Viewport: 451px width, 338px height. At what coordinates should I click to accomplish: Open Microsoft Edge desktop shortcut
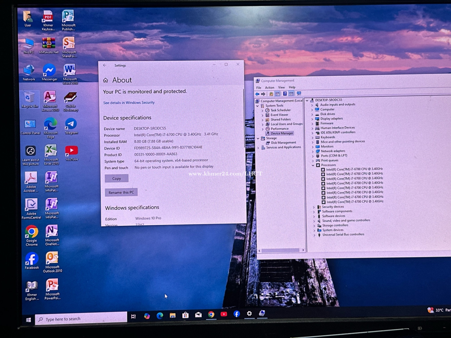pos(51,128)
